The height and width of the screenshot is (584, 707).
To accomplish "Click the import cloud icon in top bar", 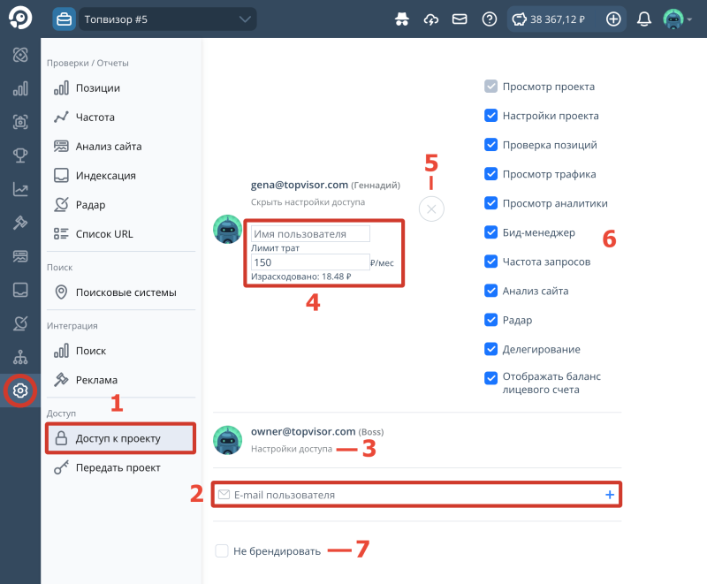I will (430, 18).
